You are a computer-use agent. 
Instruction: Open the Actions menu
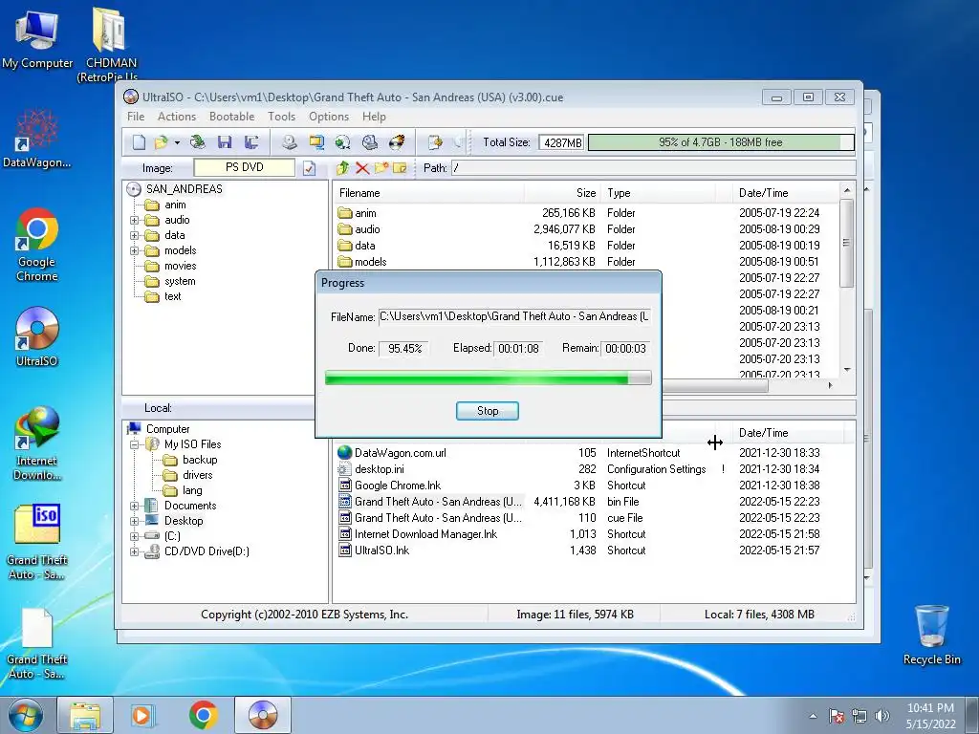(177, 117)
